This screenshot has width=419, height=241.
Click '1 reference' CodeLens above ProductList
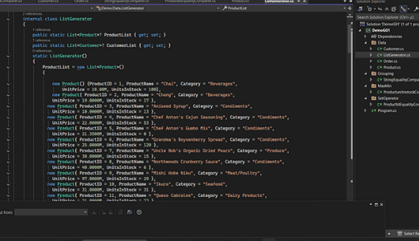click(41, 30)
